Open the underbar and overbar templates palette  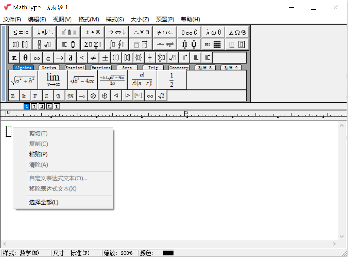[141, 44]
